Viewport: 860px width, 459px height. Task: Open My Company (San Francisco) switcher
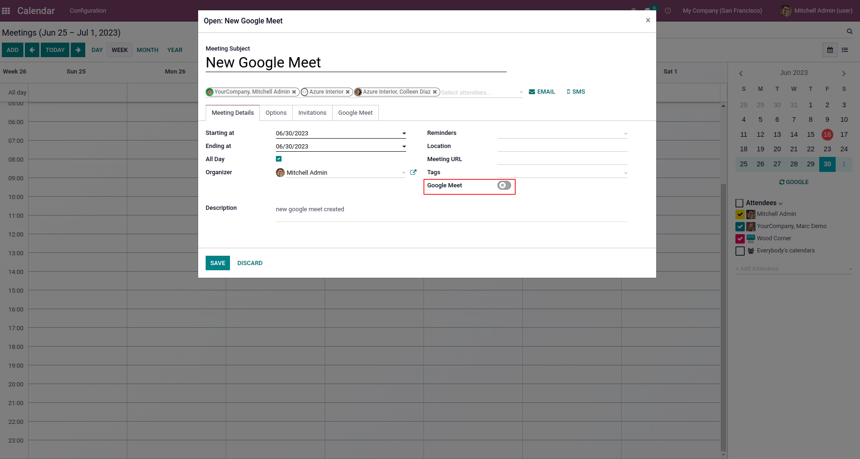[722, 11]
